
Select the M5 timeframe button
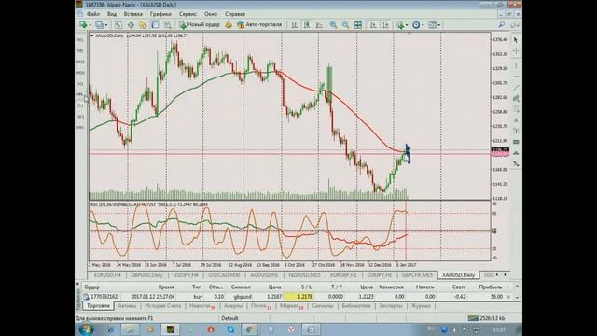point(80,50)
